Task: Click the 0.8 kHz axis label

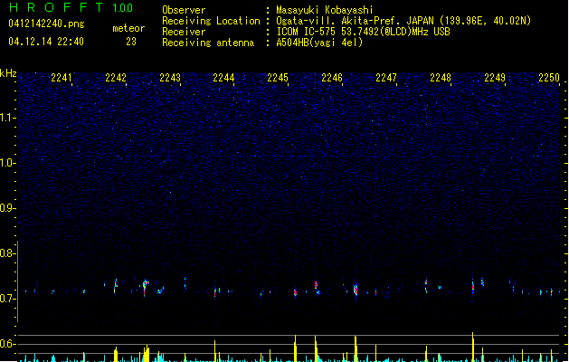Action: point(7,253)
